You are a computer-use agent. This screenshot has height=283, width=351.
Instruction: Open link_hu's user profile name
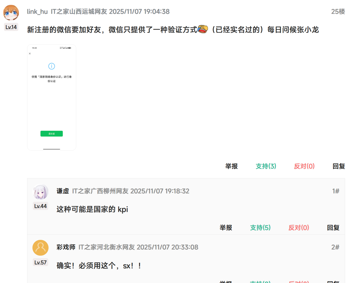point(37,12)
